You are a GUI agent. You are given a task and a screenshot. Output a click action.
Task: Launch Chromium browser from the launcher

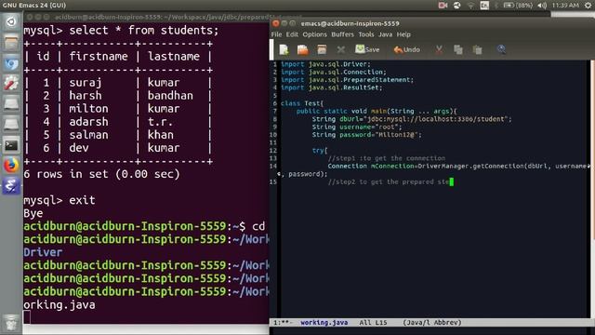11,63
